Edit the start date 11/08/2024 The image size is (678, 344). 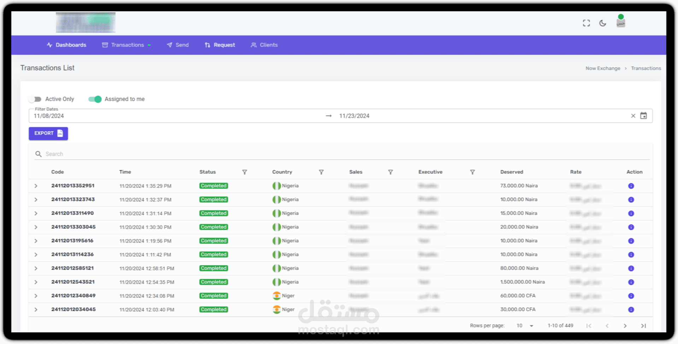point(49,116)
